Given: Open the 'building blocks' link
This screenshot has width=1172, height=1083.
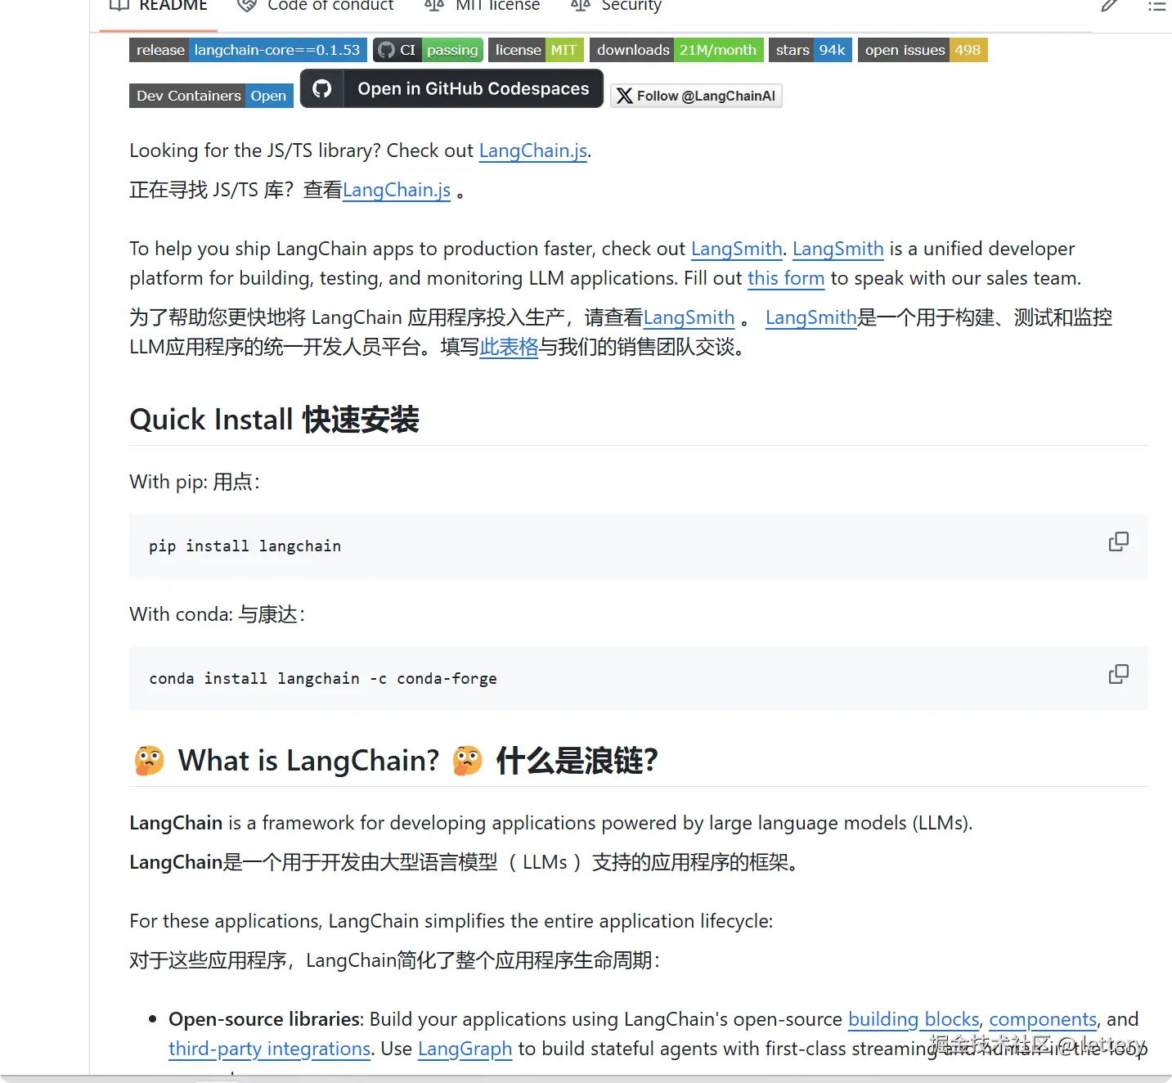Looking at the screenshot, I should click(x=914, y=1019).
